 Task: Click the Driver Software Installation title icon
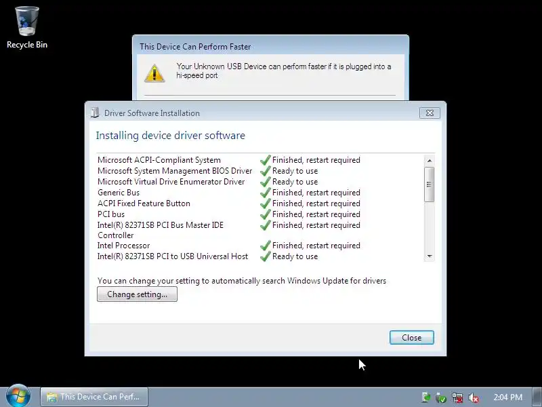(x=94, y=113)
